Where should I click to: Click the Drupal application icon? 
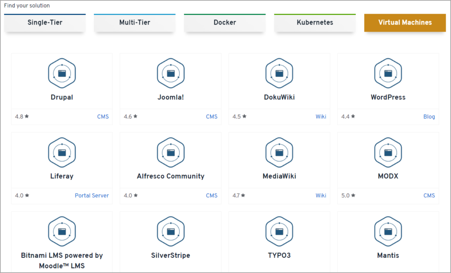62,73
